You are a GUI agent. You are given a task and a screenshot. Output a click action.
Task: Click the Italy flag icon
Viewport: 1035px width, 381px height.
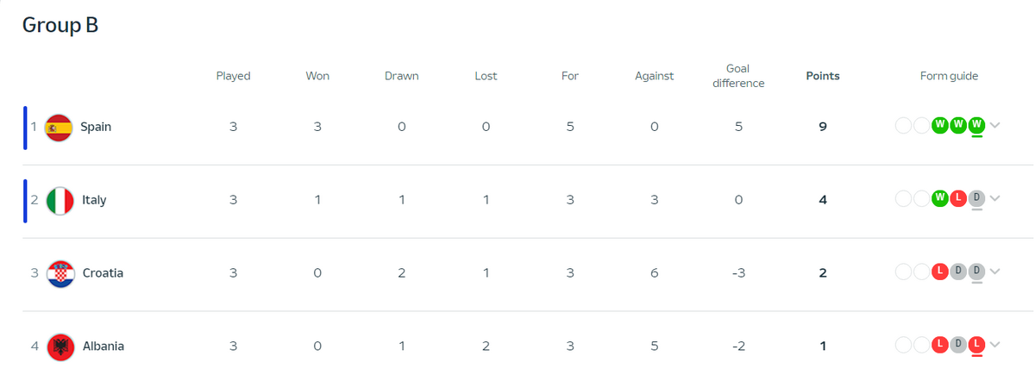60,201
